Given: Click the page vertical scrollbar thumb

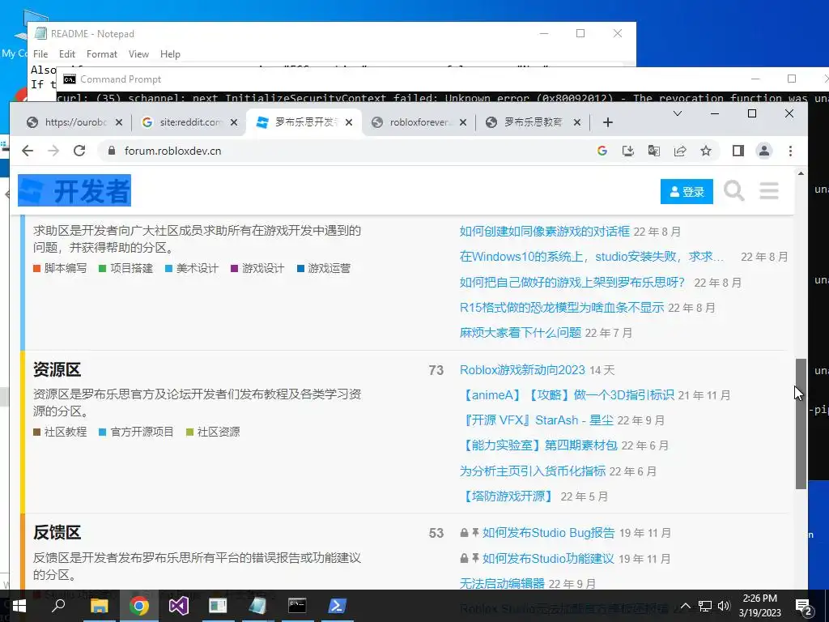Looking at the screenshot, I should (x=801, y=424).
